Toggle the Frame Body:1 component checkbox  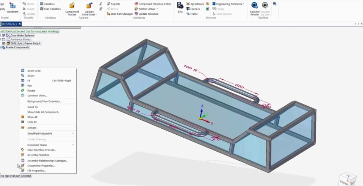(4, 43)
